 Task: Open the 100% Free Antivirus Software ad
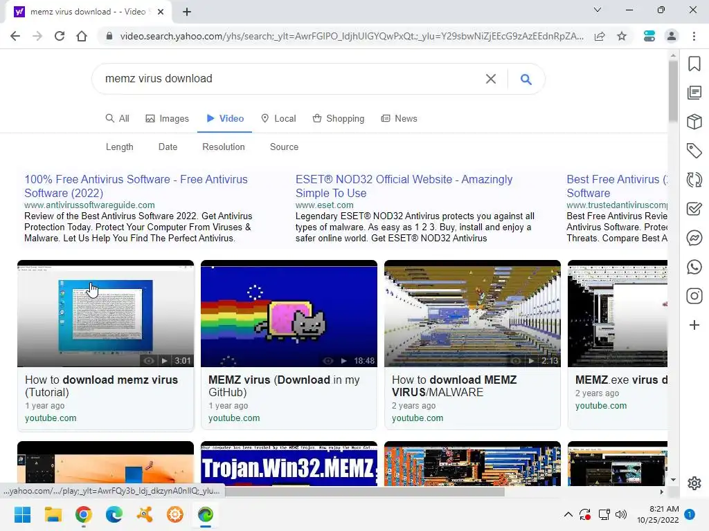(x=136, y=186)
